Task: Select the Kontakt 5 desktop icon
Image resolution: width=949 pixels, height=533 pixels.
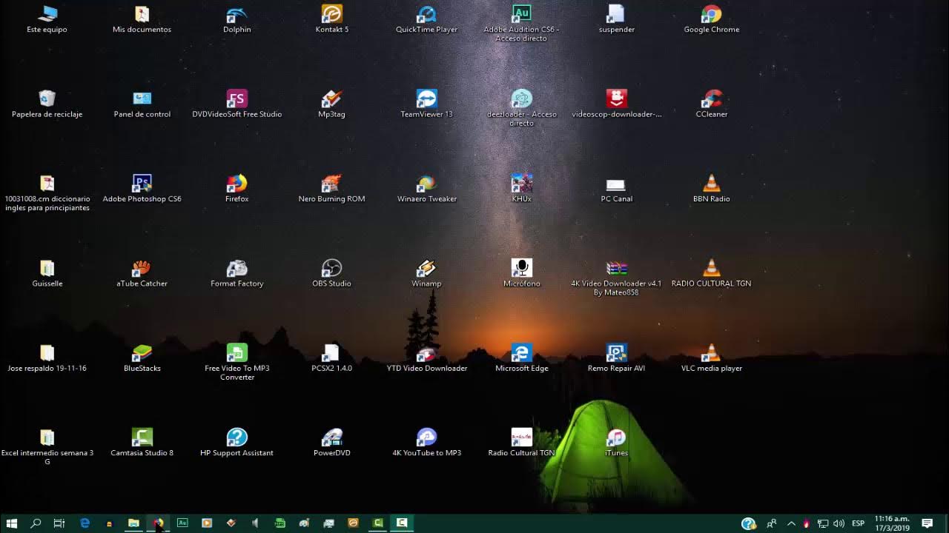Action: pos(331,20)
